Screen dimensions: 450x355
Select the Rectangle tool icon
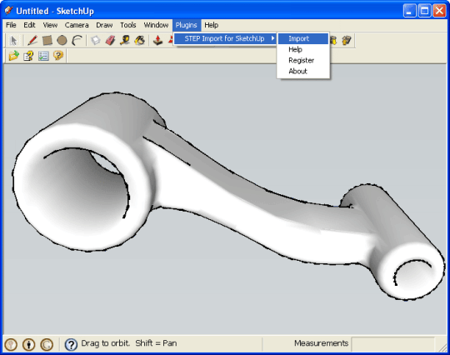[47, 41]
